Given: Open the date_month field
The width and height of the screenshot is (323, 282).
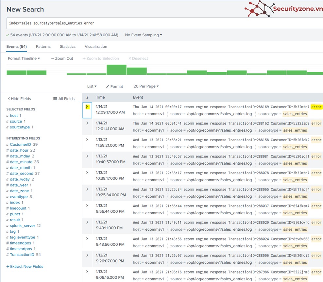Looking at the screenshot, I should click(x=21, y=168).
